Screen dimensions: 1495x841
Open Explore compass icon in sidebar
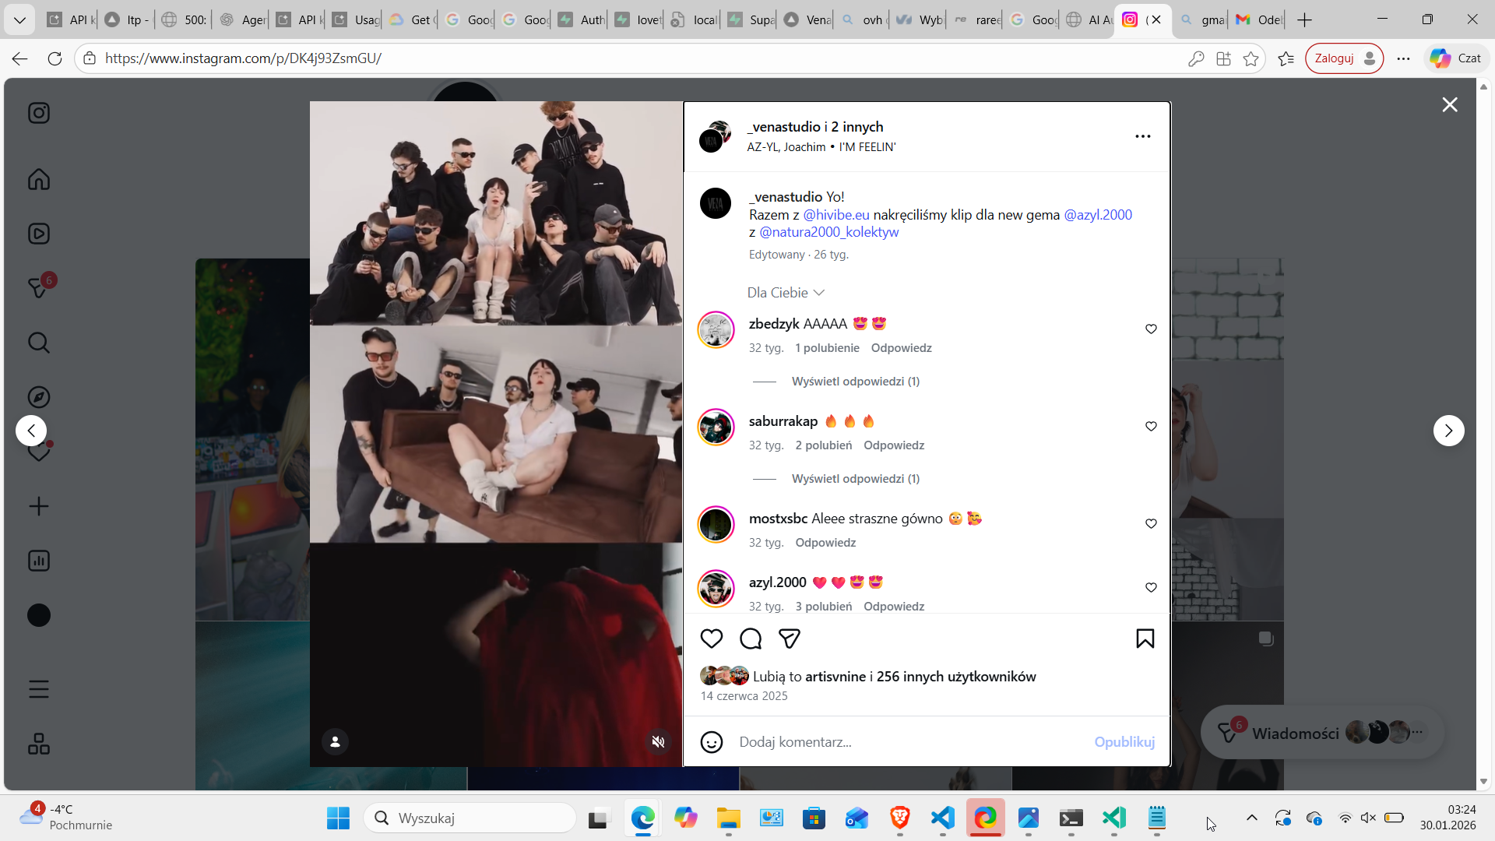[38, 397]
